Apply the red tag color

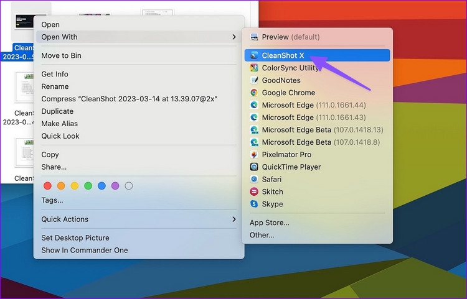(47, 186)
